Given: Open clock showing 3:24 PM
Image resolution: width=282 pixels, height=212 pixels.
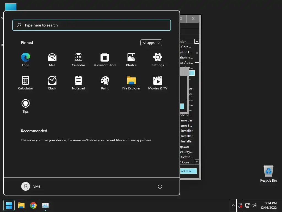Looking at the screenshot, I should (x=269, y=205).
